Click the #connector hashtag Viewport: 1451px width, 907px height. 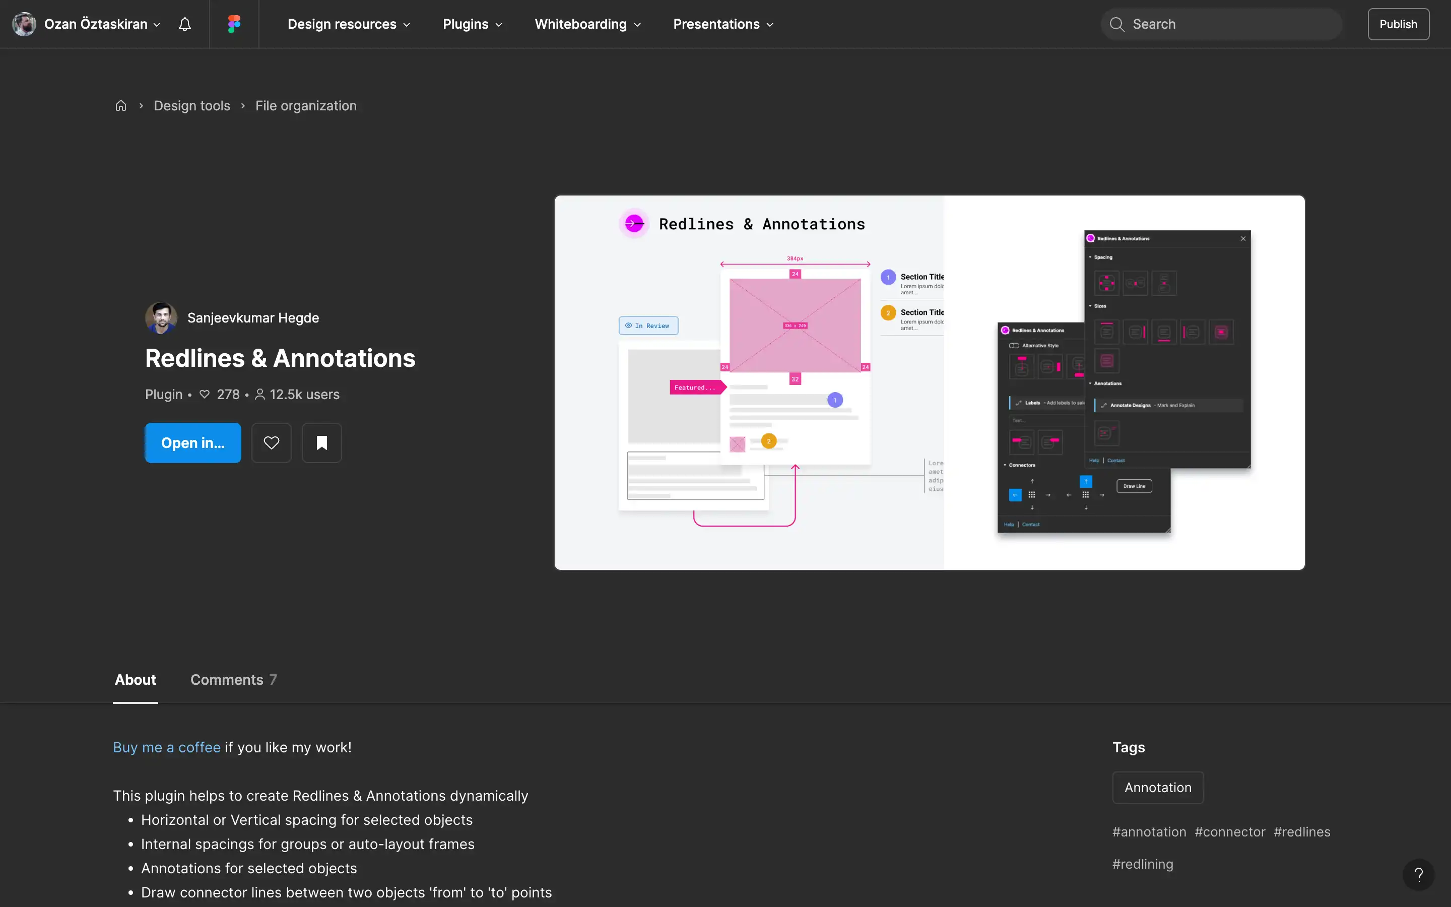click(x=1230, y=832)
